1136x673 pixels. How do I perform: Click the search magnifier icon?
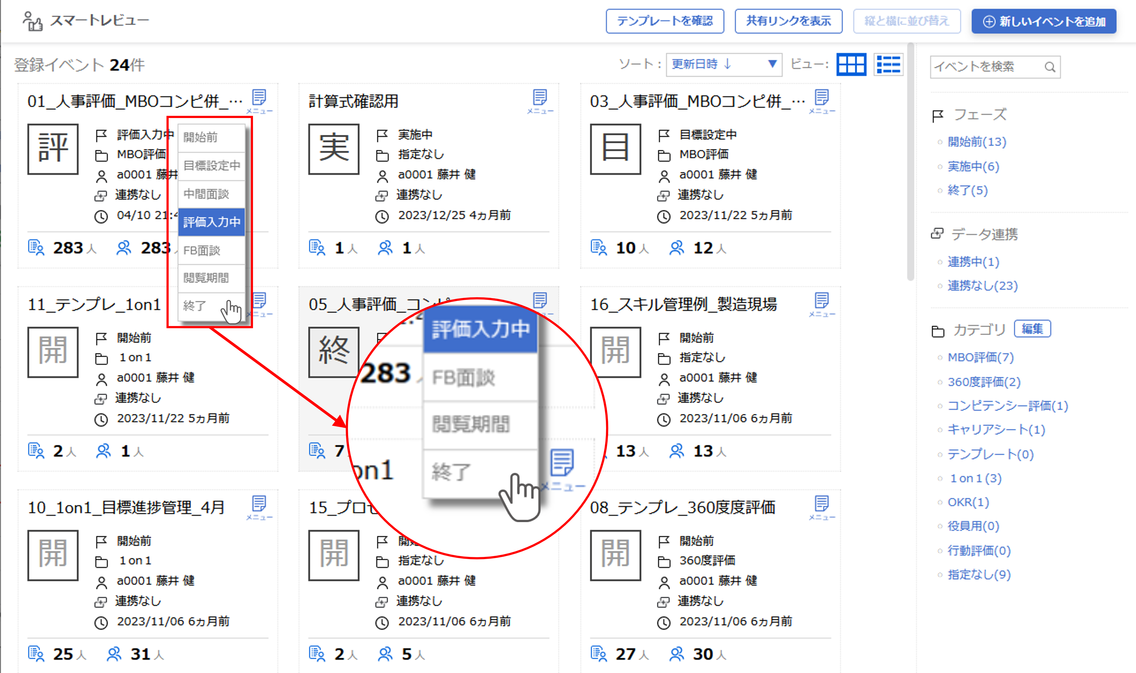point(1050,67)
